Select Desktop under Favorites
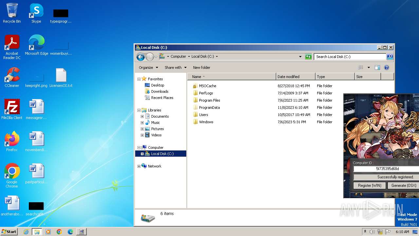This screenshot has width=419, height=236. 157,85
